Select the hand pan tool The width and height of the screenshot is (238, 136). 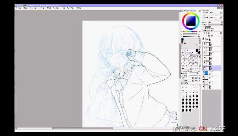(190, 52)
